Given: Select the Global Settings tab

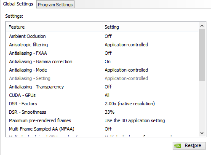Looking at the screenshot, I should click(x=18, y=4).
